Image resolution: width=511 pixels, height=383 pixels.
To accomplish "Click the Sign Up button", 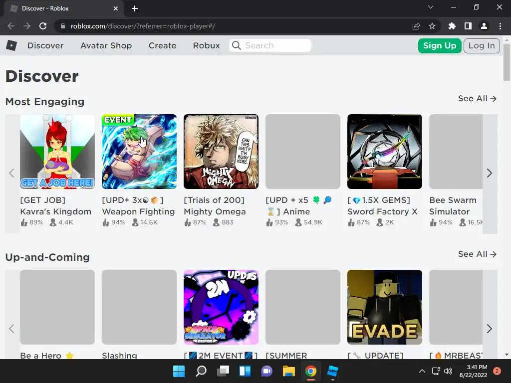I will pos(439,45).
